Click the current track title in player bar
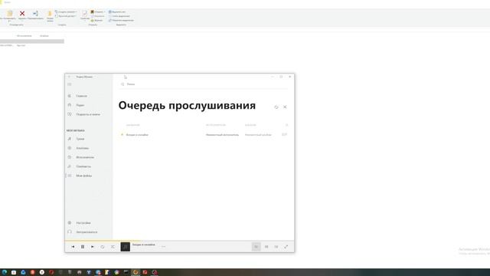490x276 pixels. click(x=143, y=245)
